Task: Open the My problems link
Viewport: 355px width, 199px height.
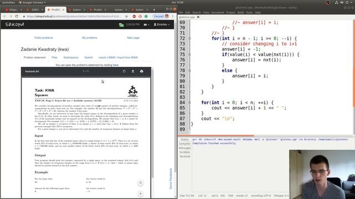Action: 90,38
